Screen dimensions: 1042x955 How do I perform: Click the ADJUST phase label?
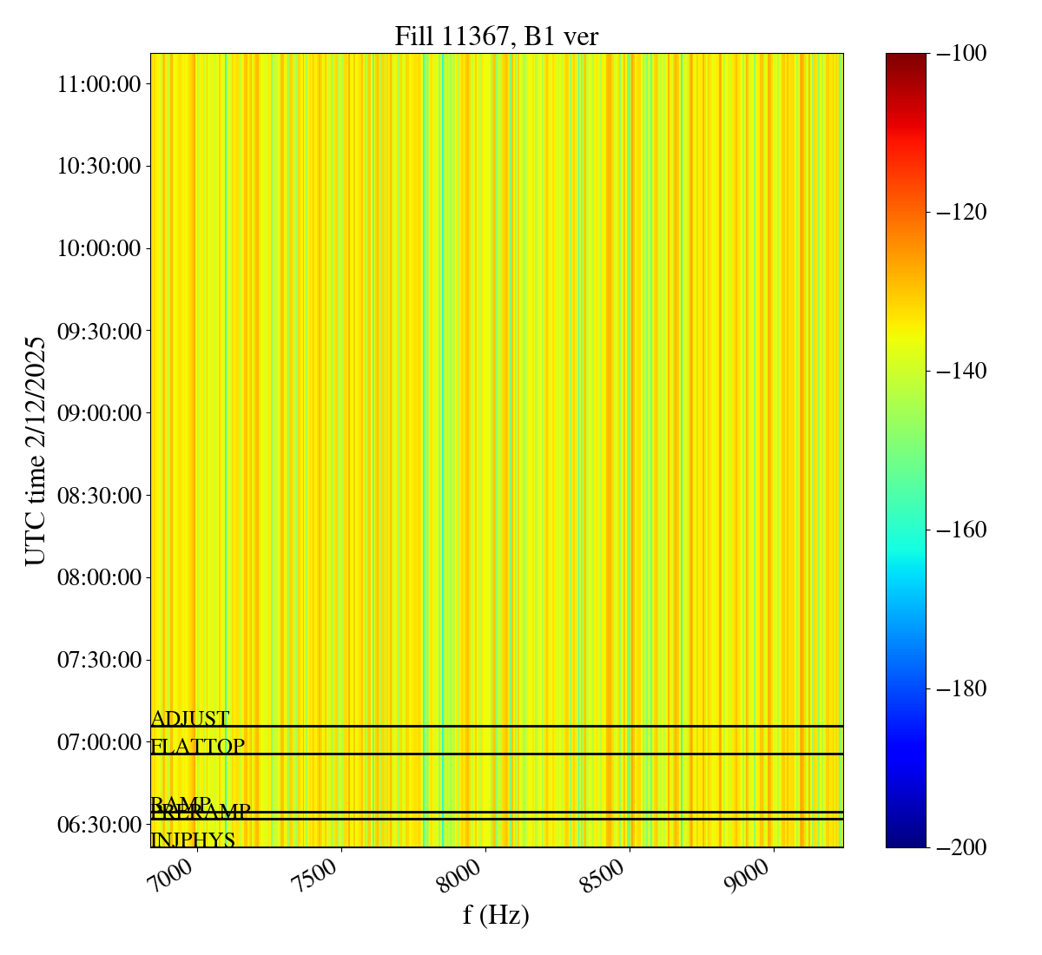click(x=190, y=718)
